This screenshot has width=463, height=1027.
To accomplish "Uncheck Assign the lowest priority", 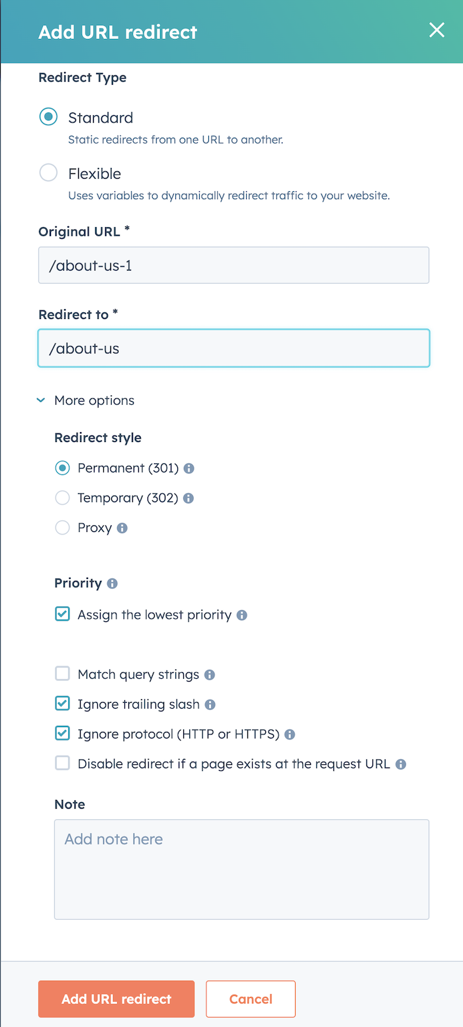I will (62, 614).
